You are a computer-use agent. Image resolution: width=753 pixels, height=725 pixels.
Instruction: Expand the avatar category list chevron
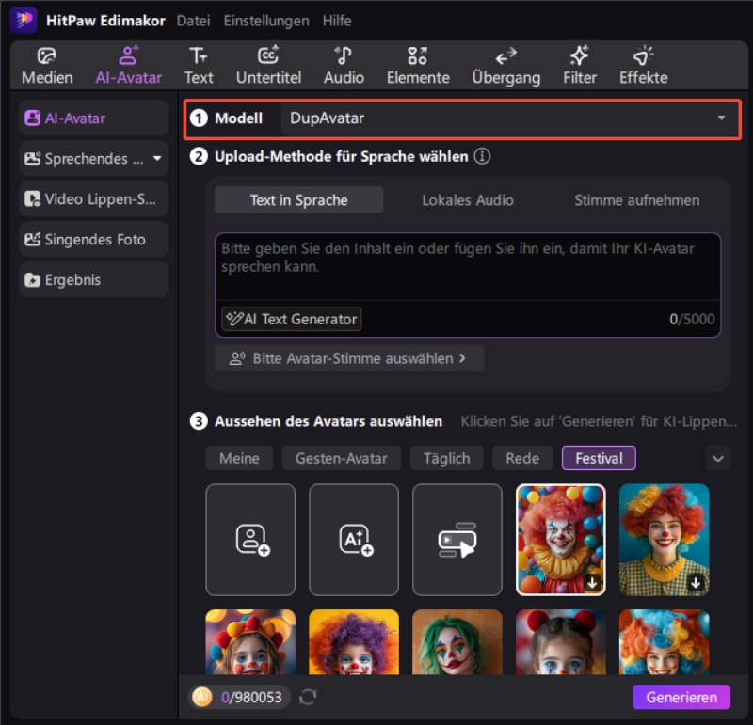718,458
